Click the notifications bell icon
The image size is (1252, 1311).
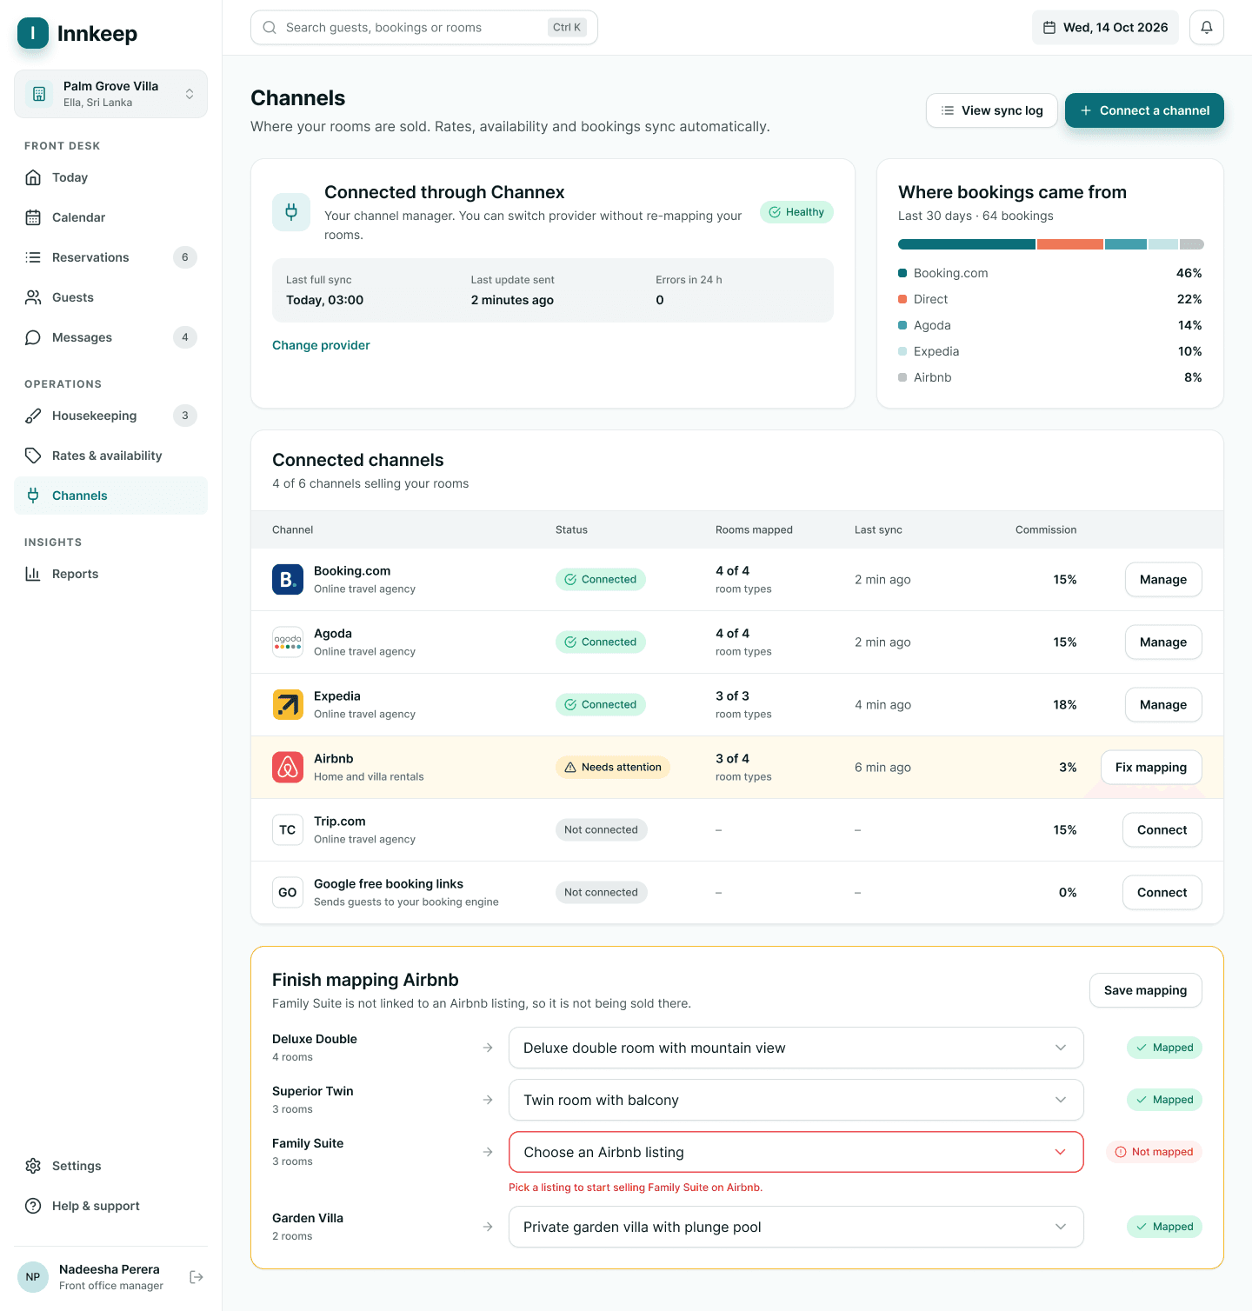tap(1207, 28)
